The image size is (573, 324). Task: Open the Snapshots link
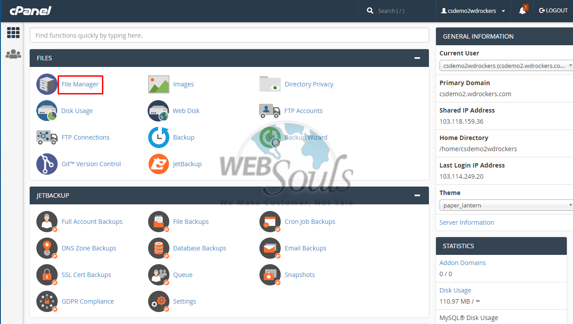300,275
